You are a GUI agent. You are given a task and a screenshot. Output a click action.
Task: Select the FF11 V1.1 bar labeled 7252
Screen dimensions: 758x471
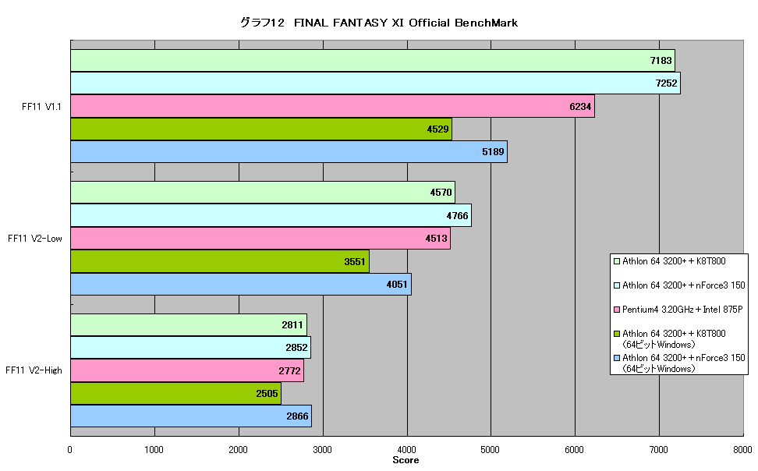point(376,83)
